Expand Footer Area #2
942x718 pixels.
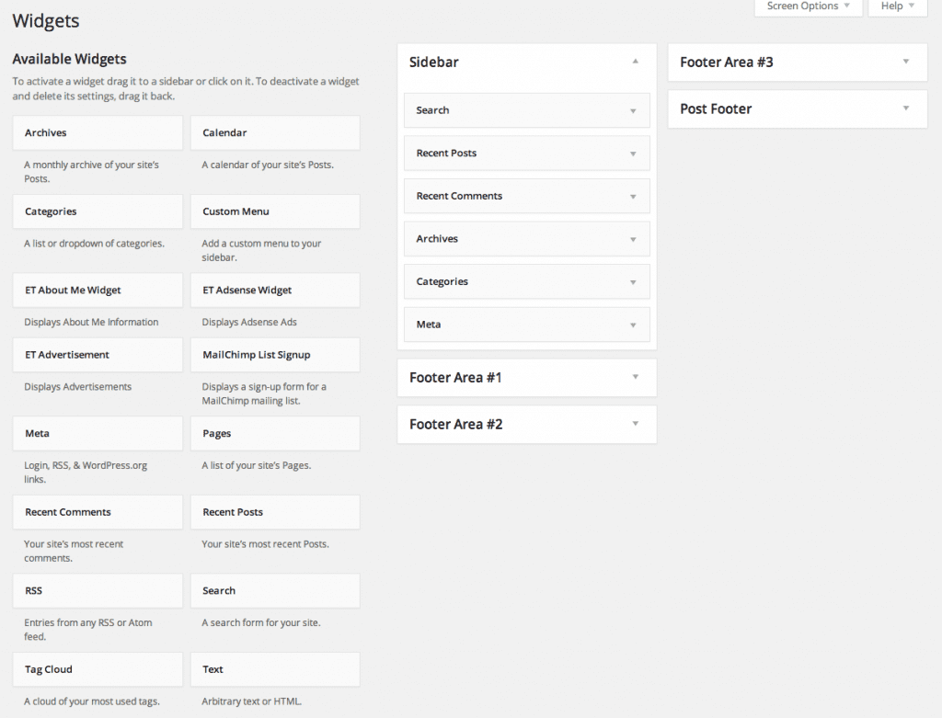635,424
